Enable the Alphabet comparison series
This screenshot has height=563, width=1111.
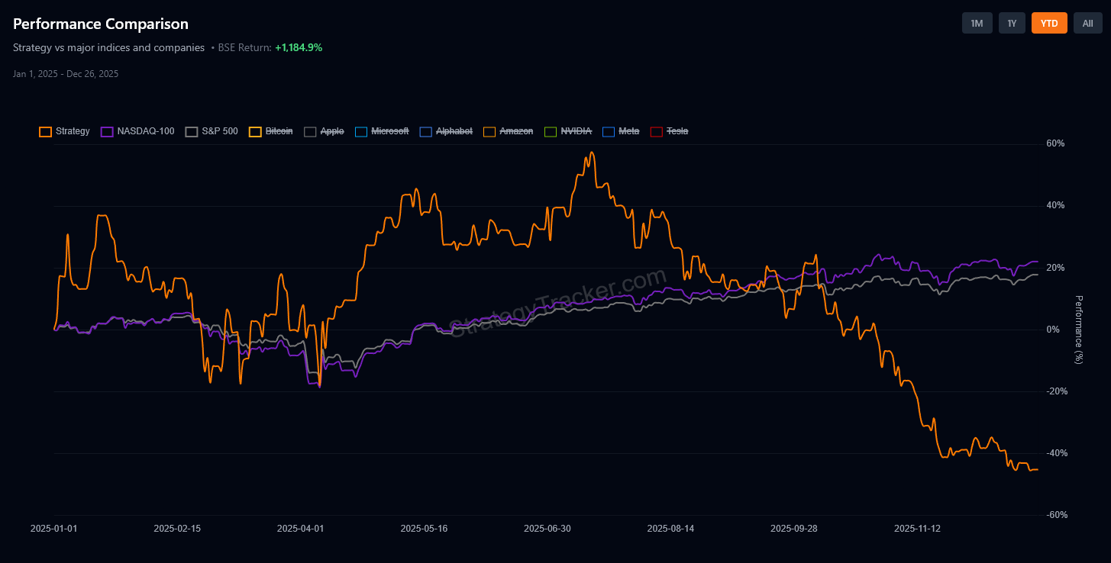[444, 131]
